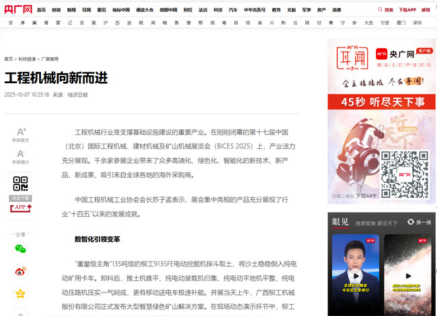Increase font size with A+ icon
This screenshot has height=316, width=437.
[21, 131]
